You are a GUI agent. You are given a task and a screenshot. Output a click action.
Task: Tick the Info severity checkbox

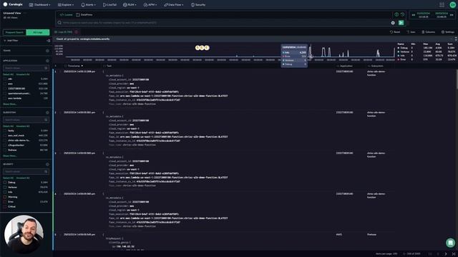click(5, 192)
